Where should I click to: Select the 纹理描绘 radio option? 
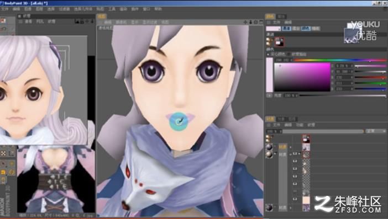297,54
